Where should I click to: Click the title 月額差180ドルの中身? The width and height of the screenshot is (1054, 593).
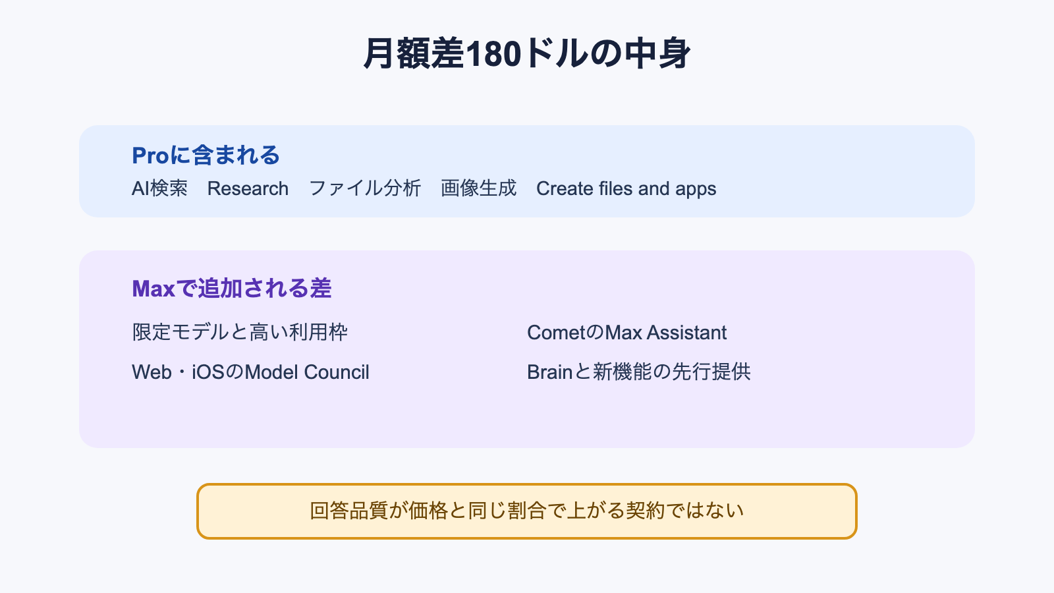click(x=527, y=53)
